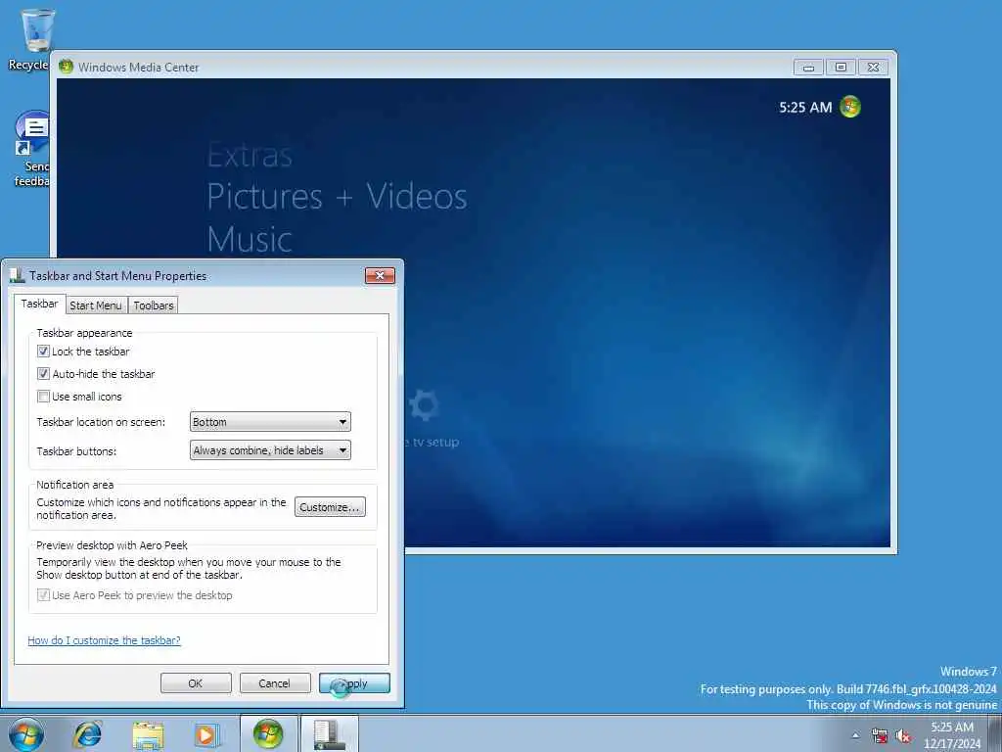Close the Windows Media Center window
The width and height of the screenshot is (1002, 752).
tap(874, 68)
